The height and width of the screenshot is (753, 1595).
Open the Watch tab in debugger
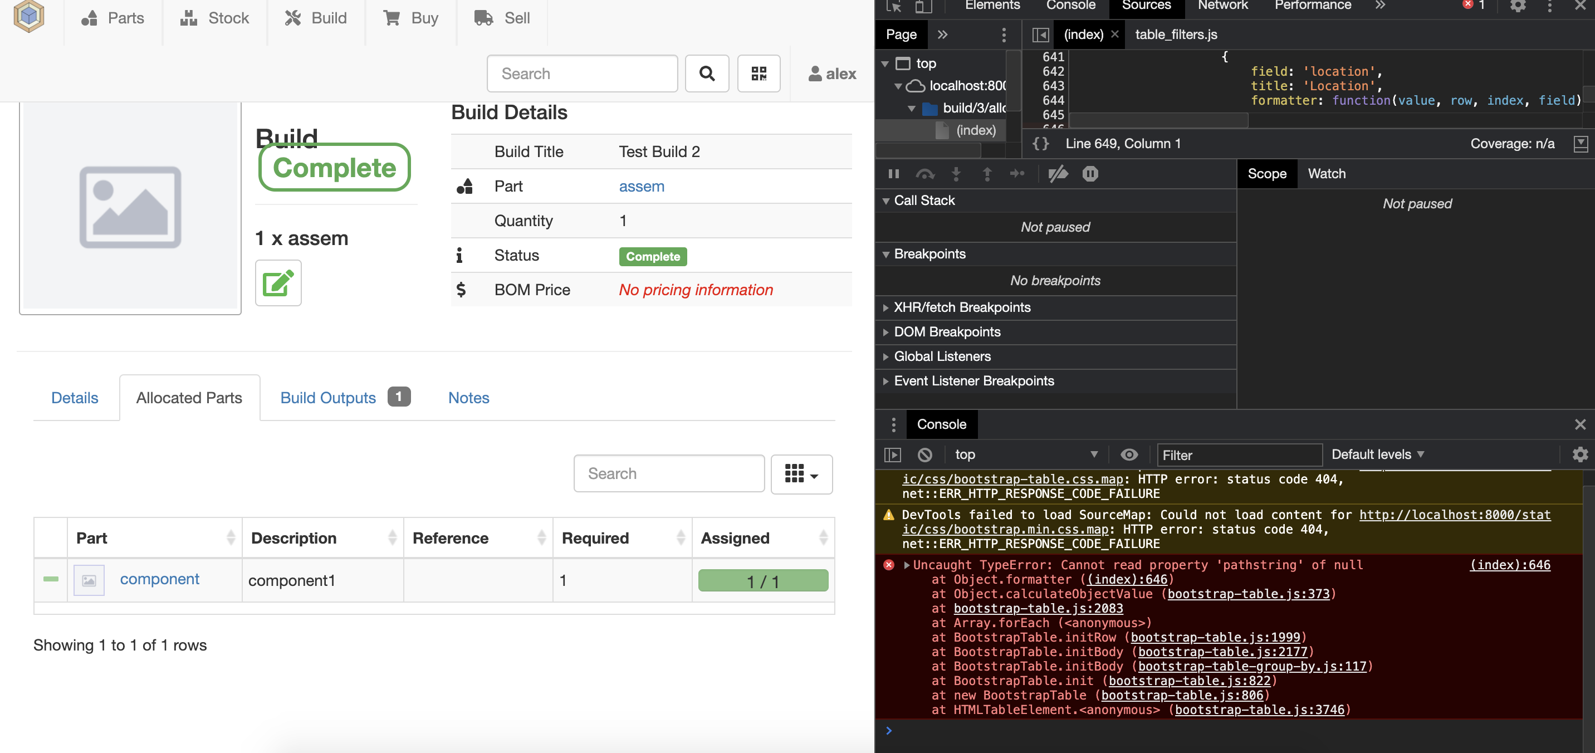coord(1326,174)
